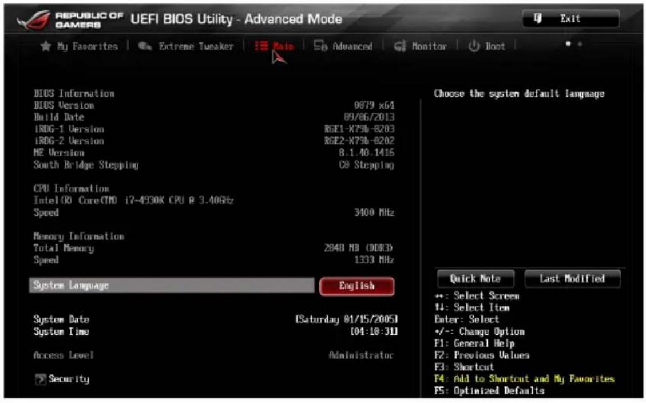Viewport: 646px width, 403px height.
Task: Click the Memory Information heading
Action: (x=79, y=236)
